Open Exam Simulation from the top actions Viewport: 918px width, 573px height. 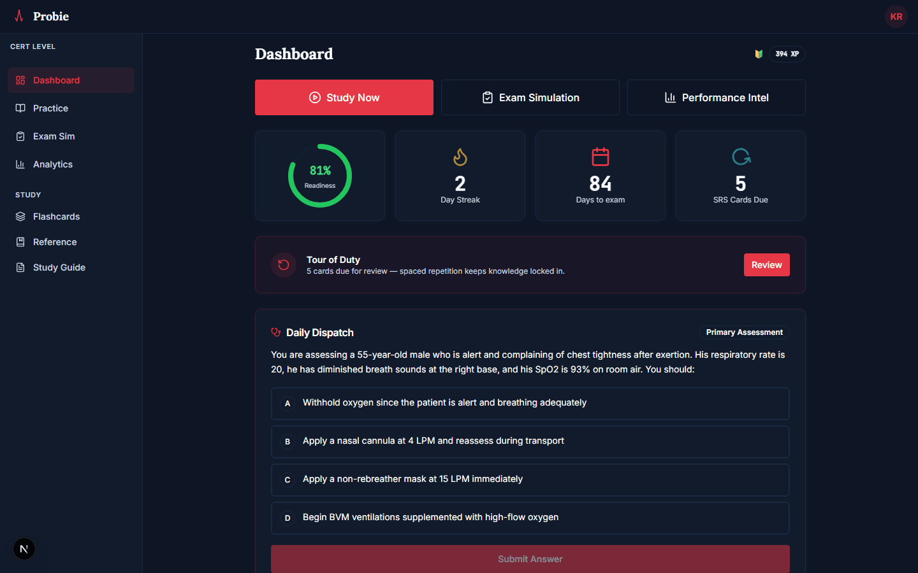530,97
